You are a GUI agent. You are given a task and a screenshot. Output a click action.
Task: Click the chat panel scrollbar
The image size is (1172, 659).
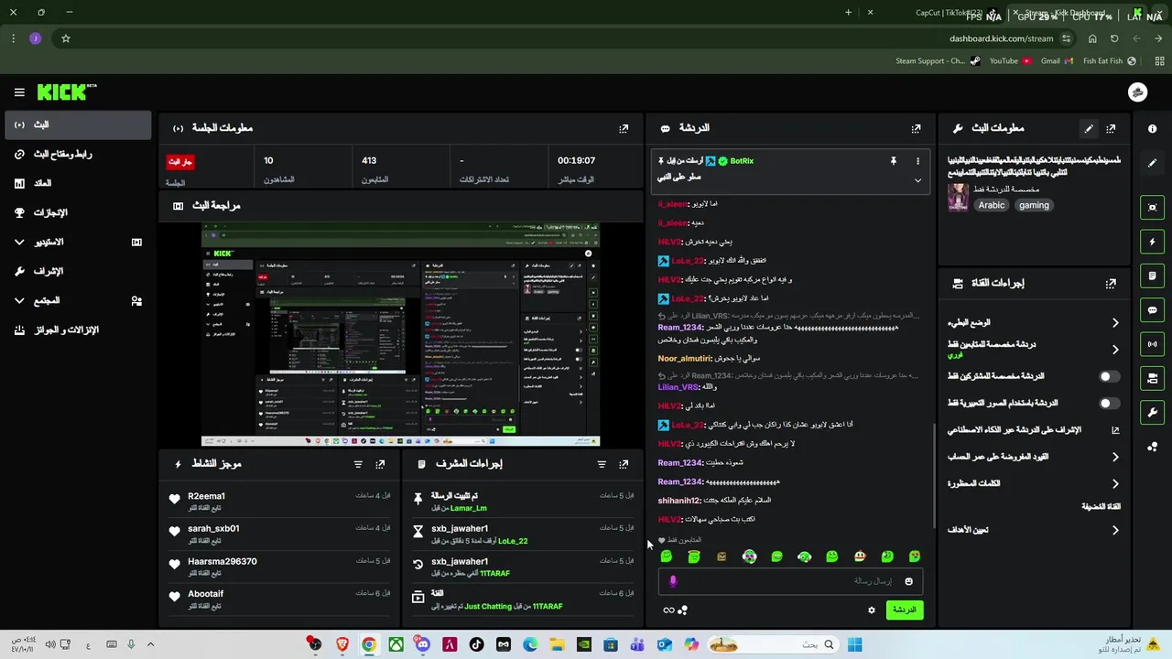pos(933,476)
